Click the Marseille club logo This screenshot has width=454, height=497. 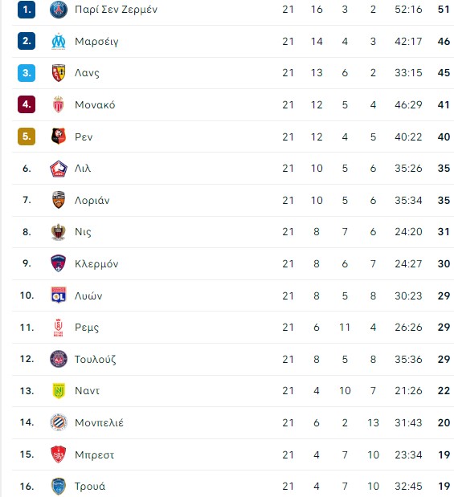[59, 41]
